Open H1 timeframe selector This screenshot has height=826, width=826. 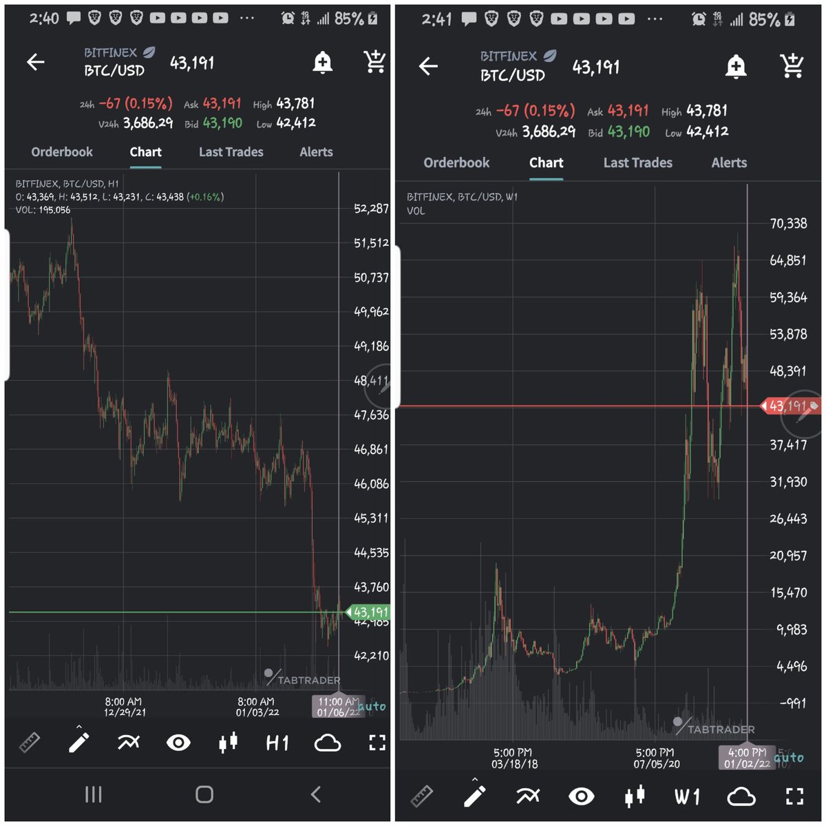[277, 743]
